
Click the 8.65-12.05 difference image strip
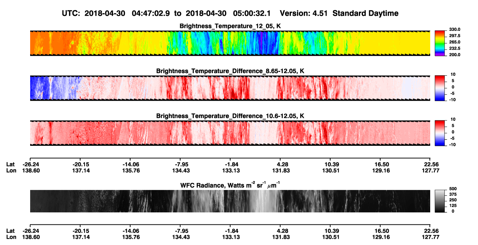(230, 88)
